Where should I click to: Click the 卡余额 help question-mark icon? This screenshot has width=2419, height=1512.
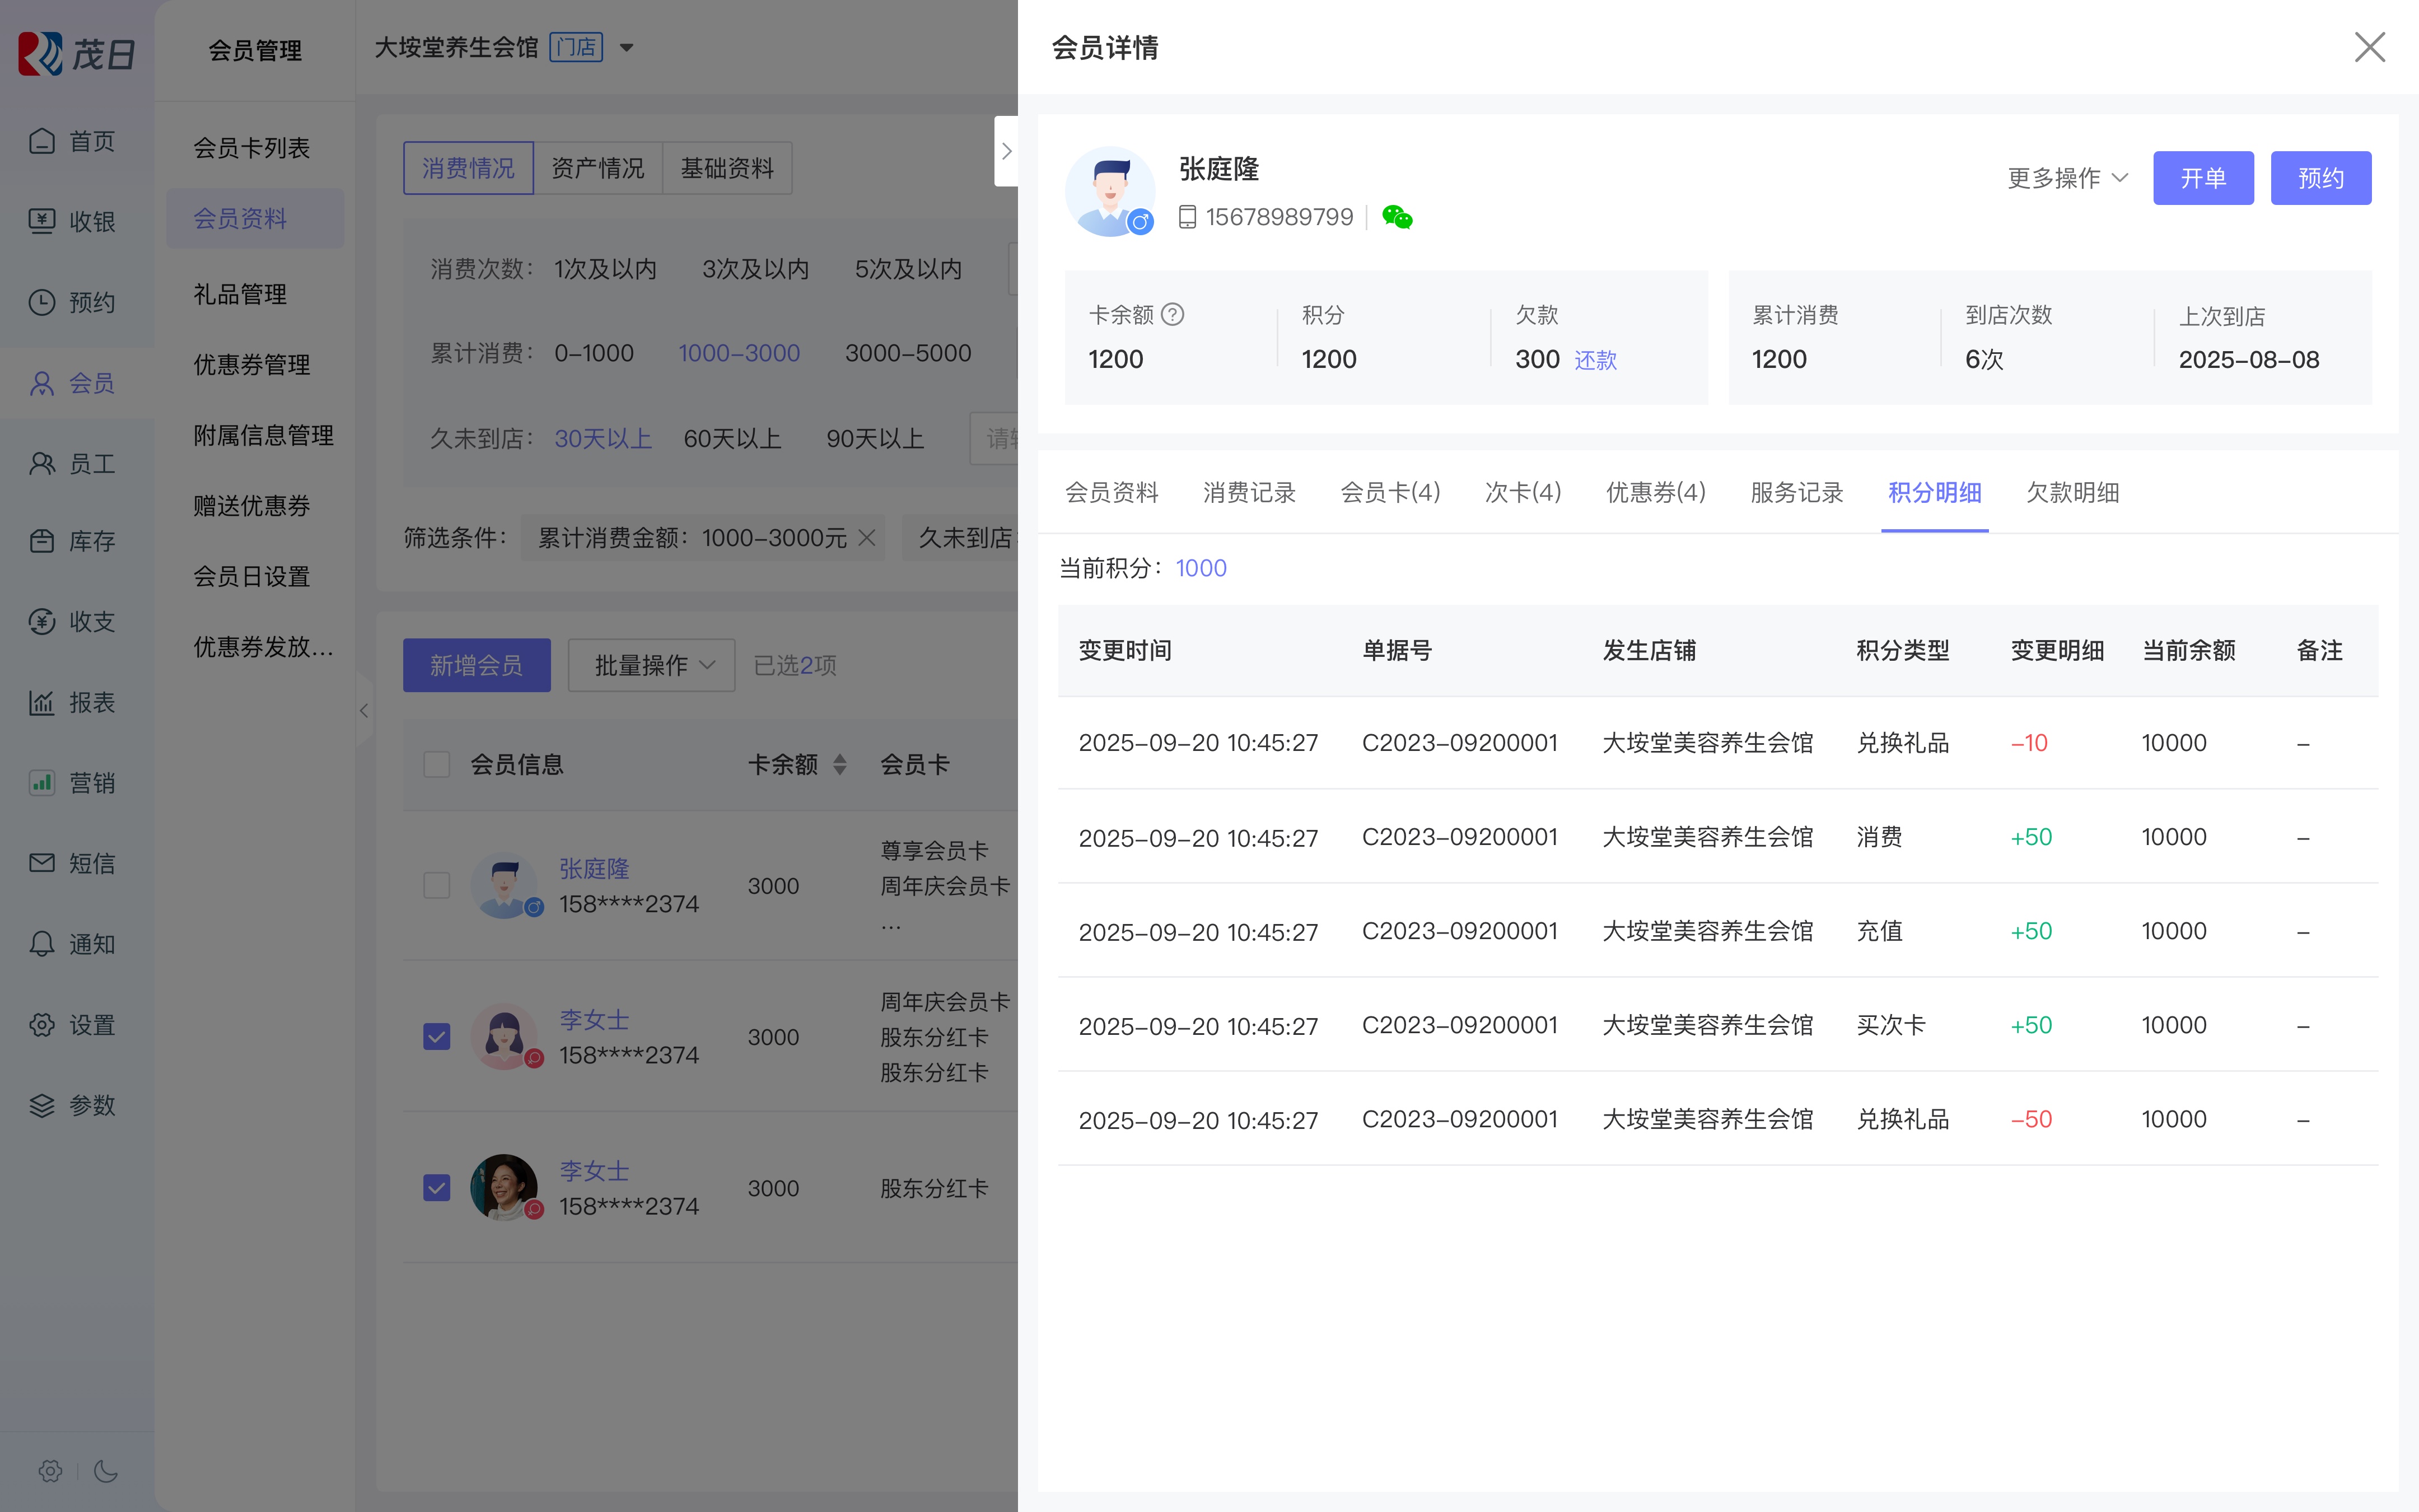pyautogui.click(x=1173, y=315)
